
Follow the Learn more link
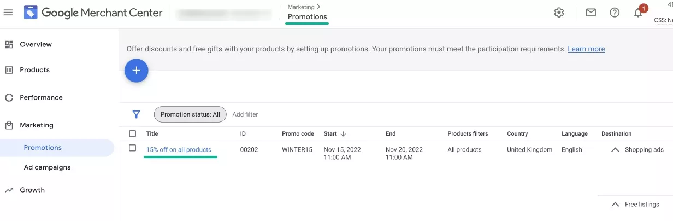(x=586, y=49)
